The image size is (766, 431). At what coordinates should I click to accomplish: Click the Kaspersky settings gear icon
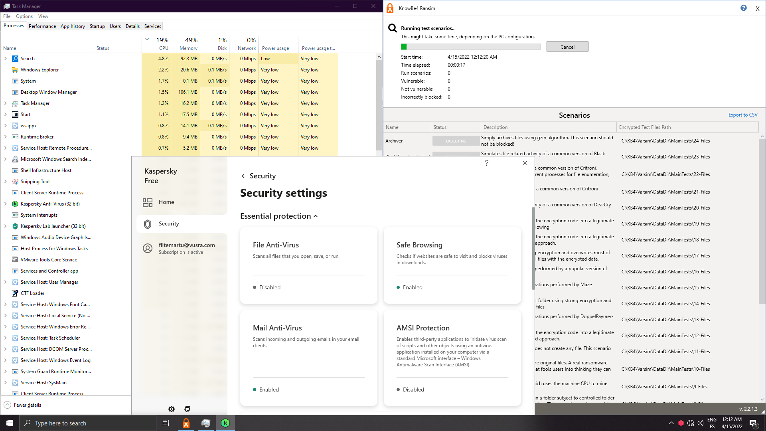tap(172, 409)
